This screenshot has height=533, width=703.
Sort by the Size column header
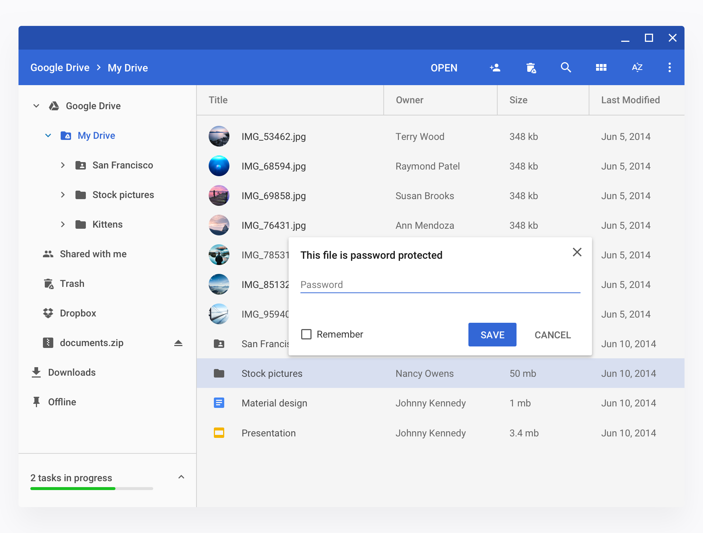coord(518,100)
